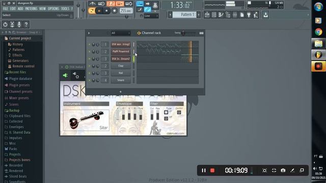Open the Pattern 1 selector
The height and width of the screenshot is (183, 326).
tap(184, 15)
